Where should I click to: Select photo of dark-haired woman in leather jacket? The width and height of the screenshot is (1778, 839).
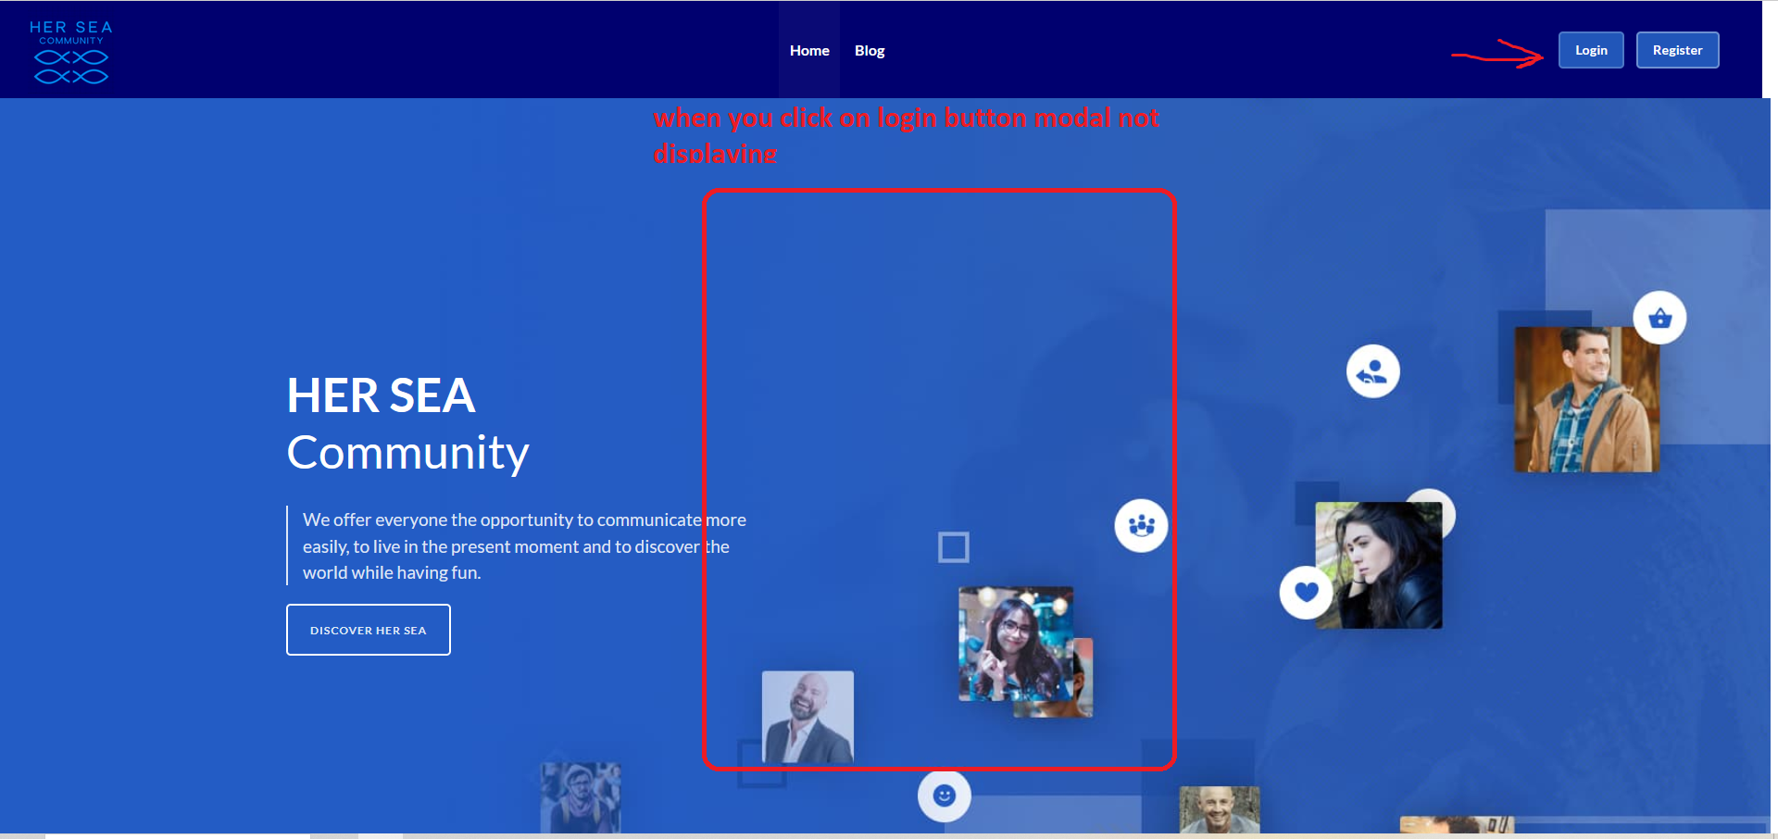tap(1380, 566)
